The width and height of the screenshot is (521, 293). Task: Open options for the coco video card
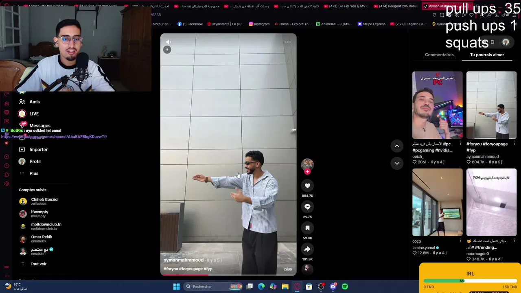460,241
